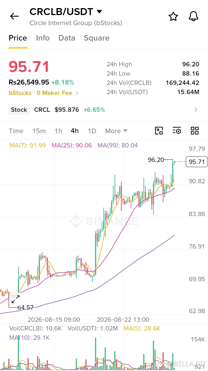
Task: Switch to the Price tab
Action: (18, 38)
